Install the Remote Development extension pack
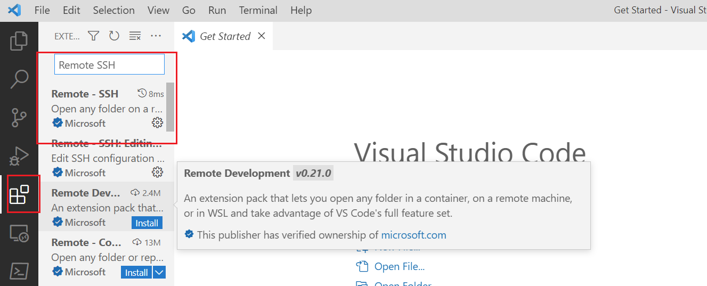The height and width of the screenshot is (286, 707). coord(147,223)
